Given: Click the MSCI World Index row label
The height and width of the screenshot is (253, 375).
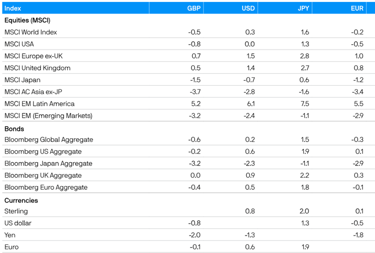Looking at the screenshot, I should point(31,32).
